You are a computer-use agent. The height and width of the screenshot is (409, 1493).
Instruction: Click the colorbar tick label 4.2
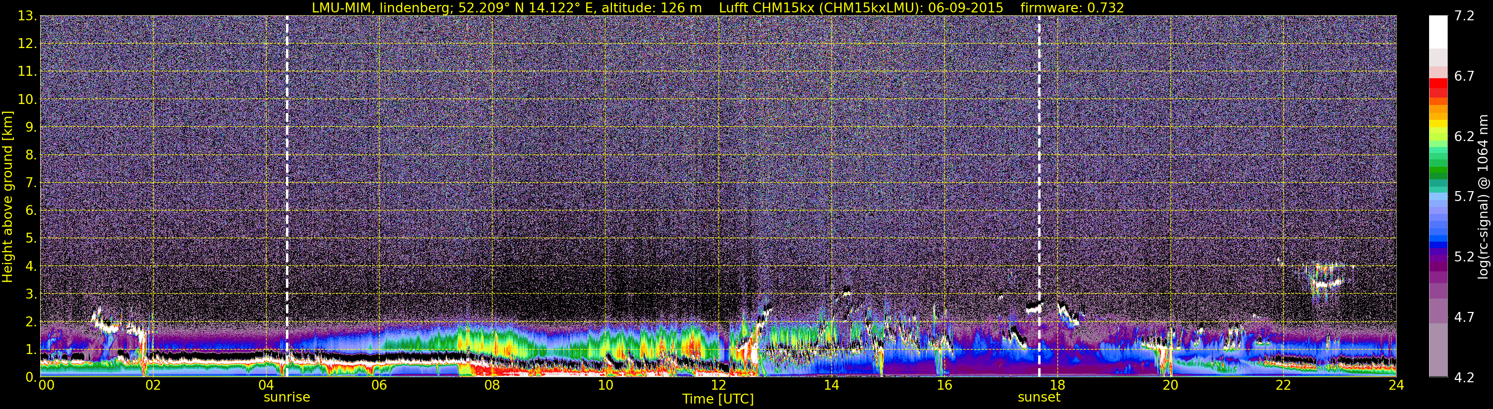click(x=1464, y=378)
